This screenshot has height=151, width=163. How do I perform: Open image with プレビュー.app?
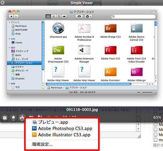click(x=62, y=122)
